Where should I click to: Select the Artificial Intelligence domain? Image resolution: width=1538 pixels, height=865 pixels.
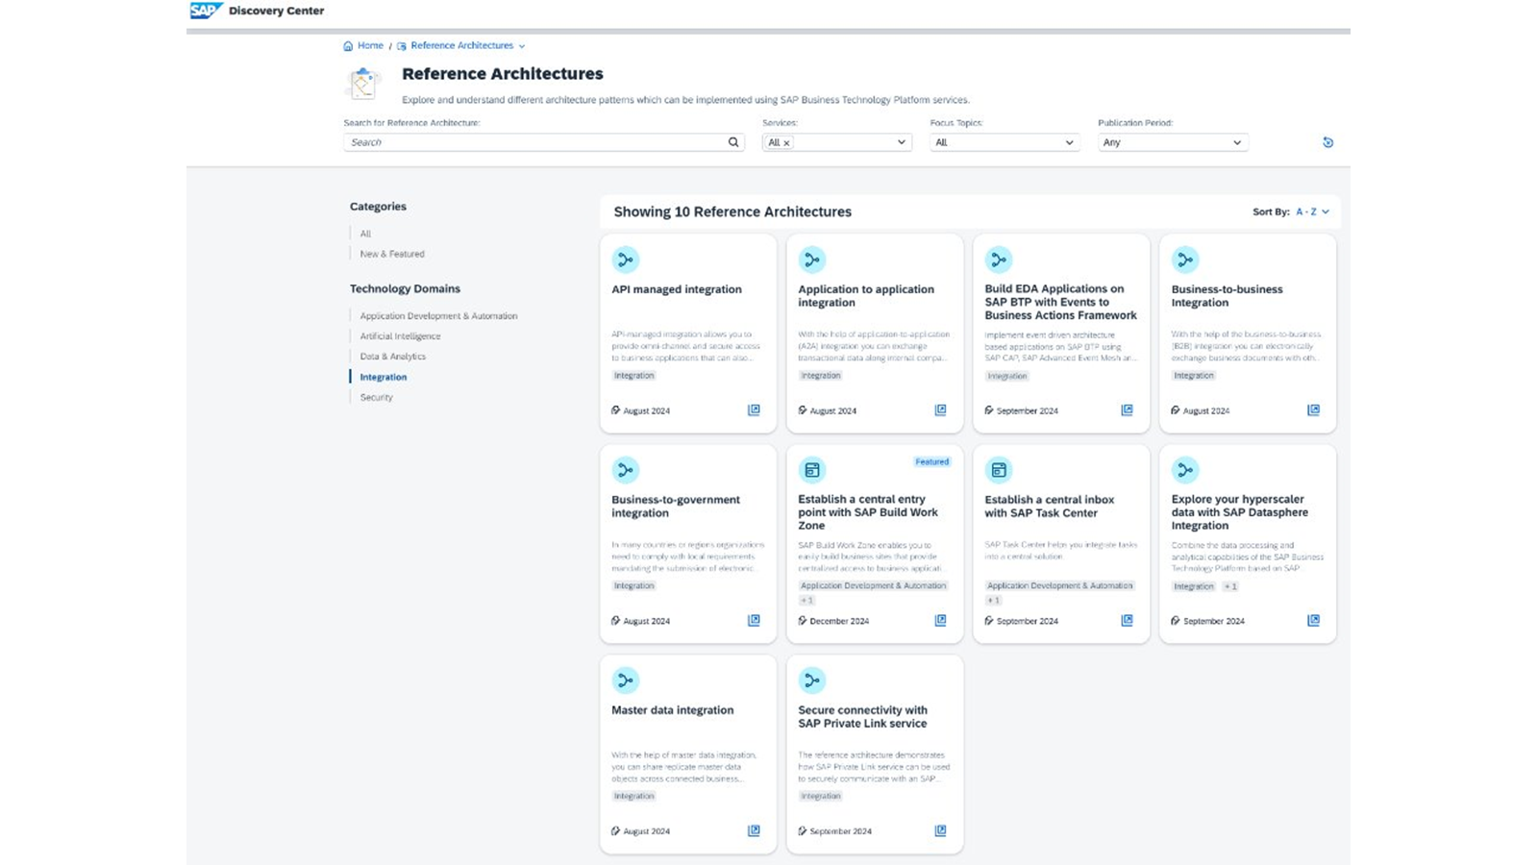point(400,336)
